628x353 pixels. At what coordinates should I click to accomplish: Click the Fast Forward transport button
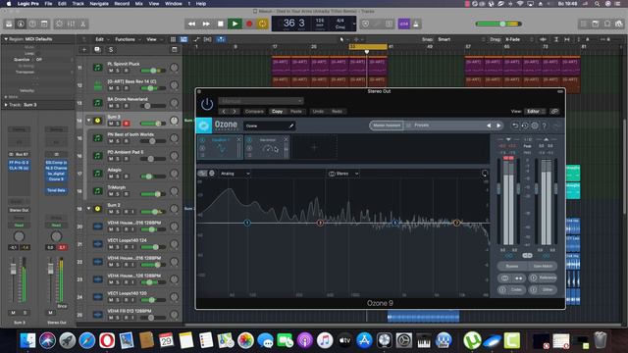coord(206,24)
